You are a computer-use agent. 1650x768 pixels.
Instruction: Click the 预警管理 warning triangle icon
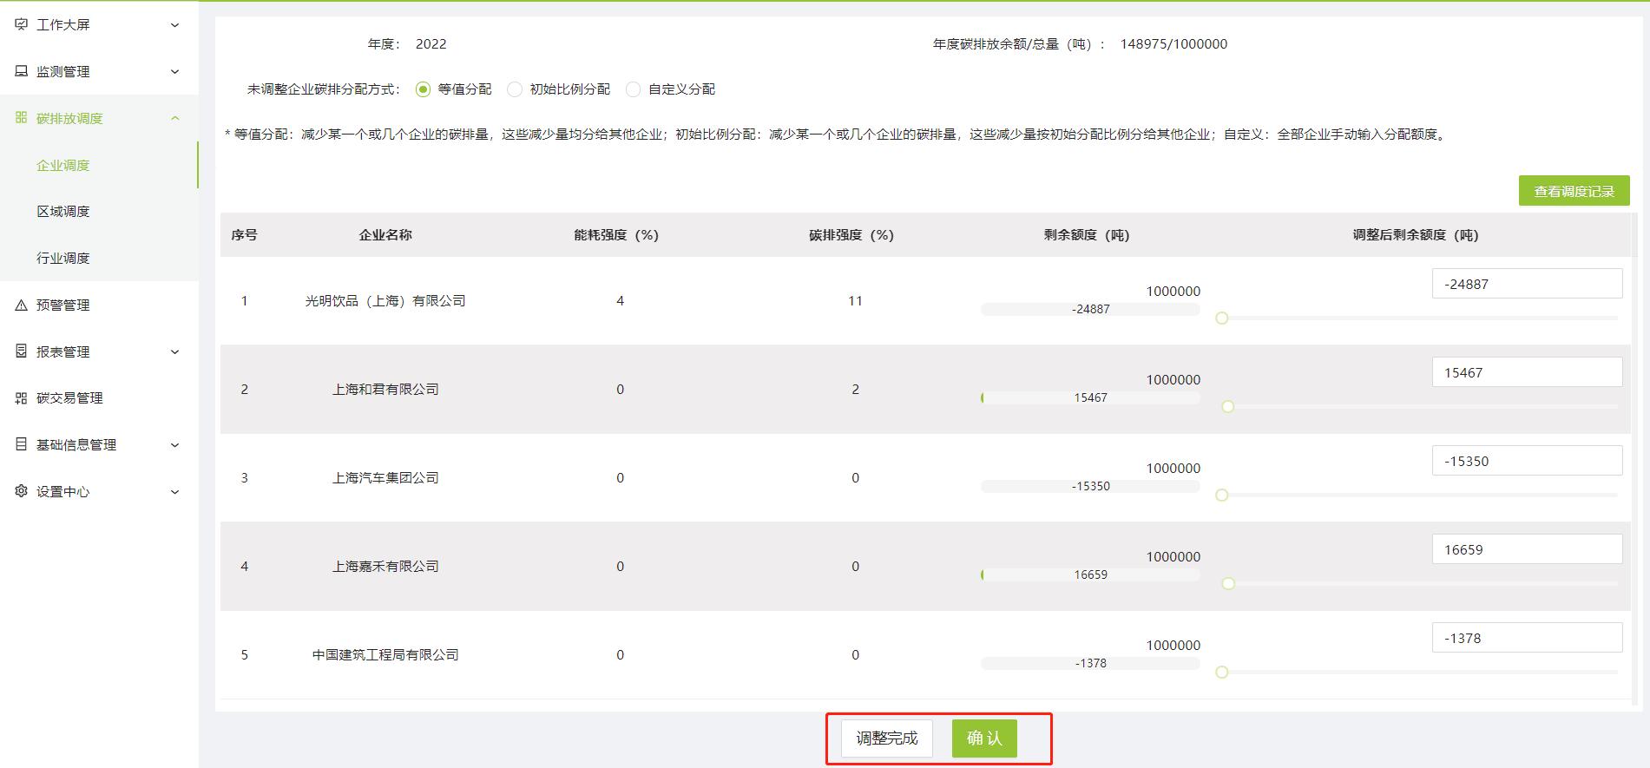tap(22, 305)
